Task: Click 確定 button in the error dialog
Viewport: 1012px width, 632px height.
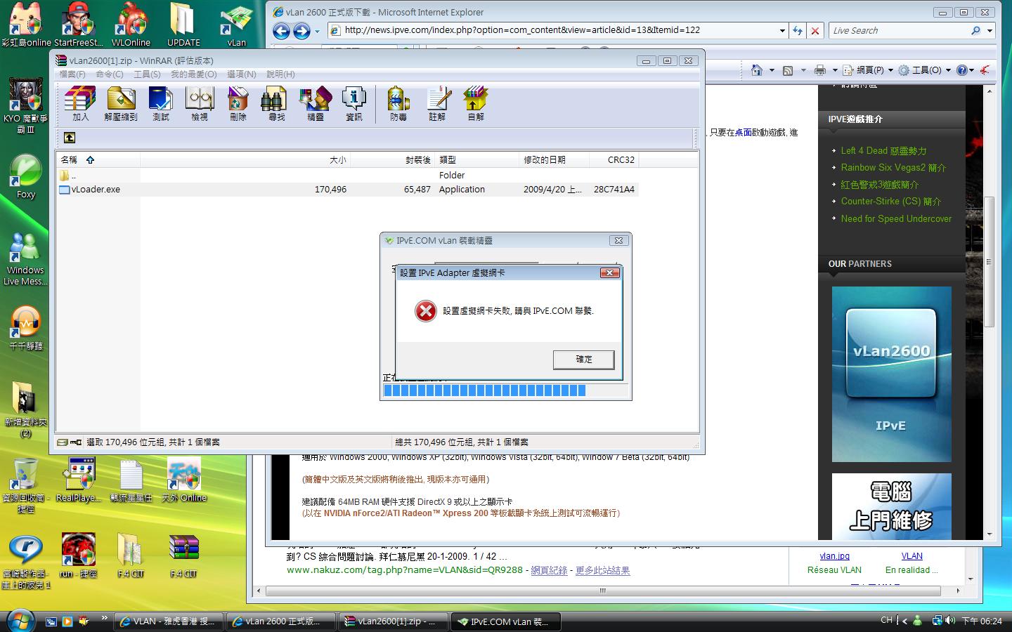Action: [x=584, y=360]
